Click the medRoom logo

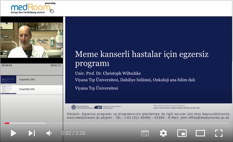pos(32,9)
